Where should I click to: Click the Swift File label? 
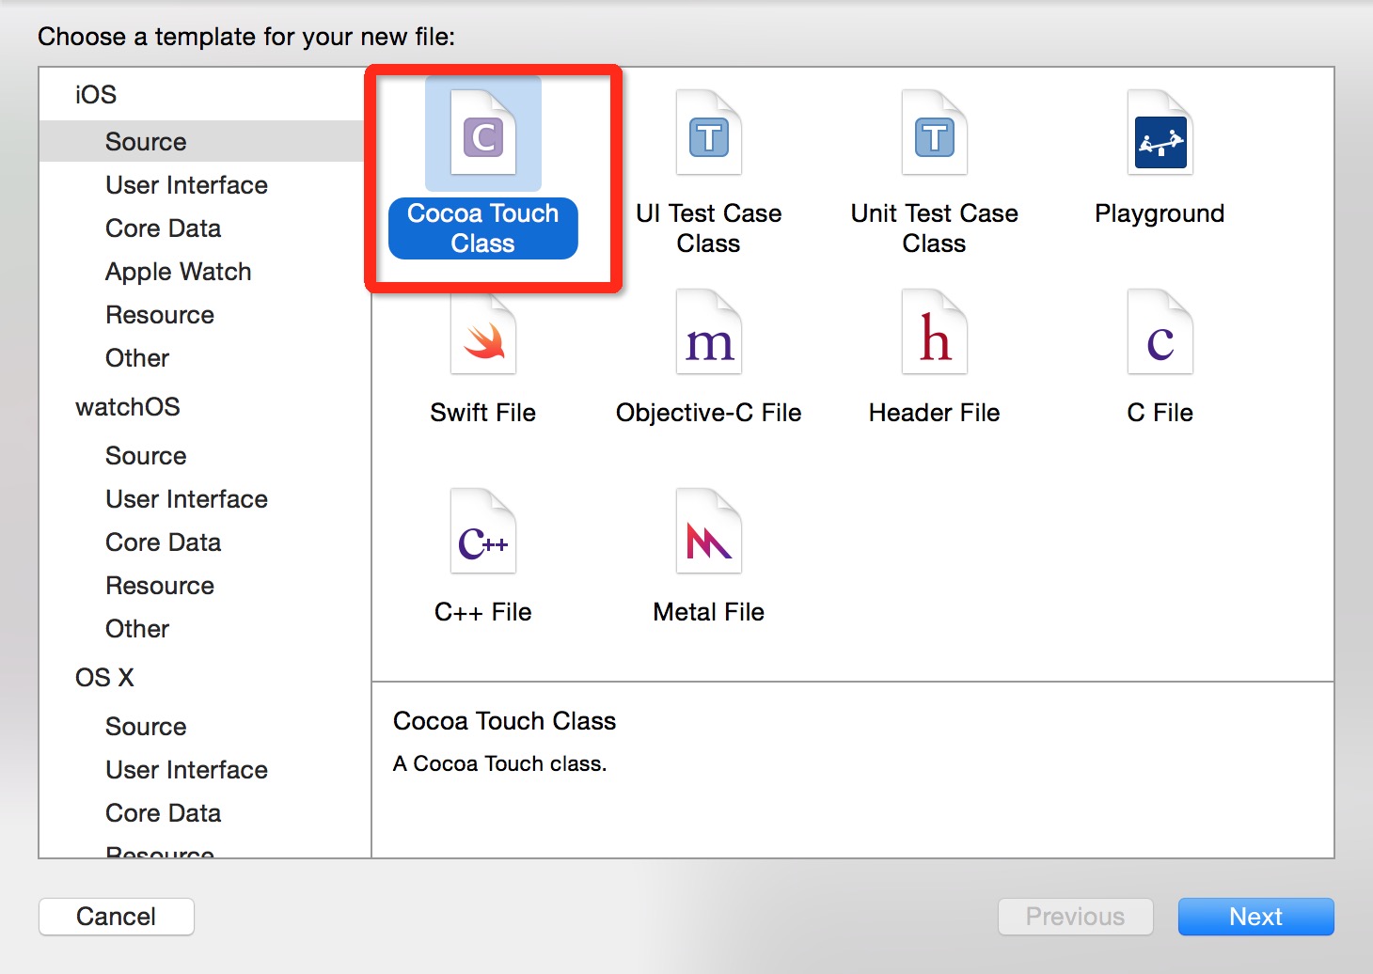(483, 413)
